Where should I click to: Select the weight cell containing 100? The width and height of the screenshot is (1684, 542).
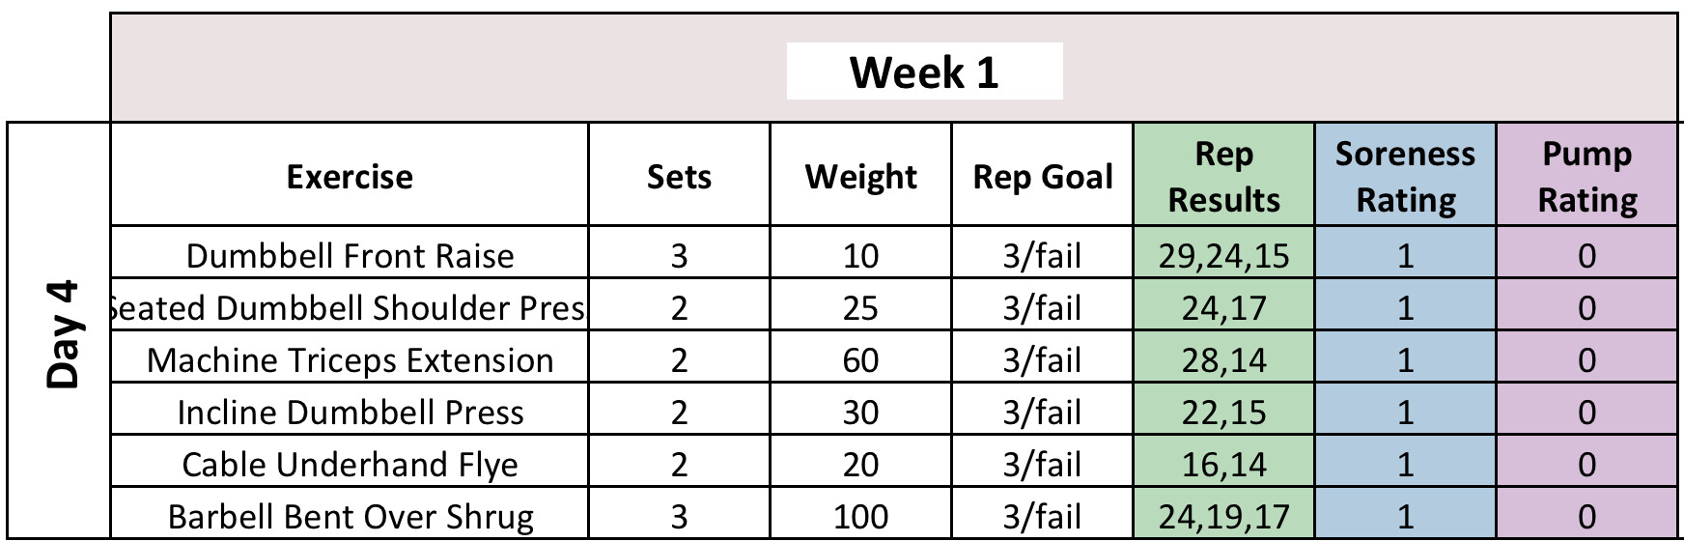point(860,516)
